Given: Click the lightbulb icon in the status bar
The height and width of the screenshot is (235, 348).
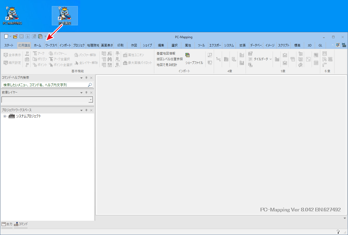Looking at the screenshot, I should pyautogui.click(x=338, y=232).
